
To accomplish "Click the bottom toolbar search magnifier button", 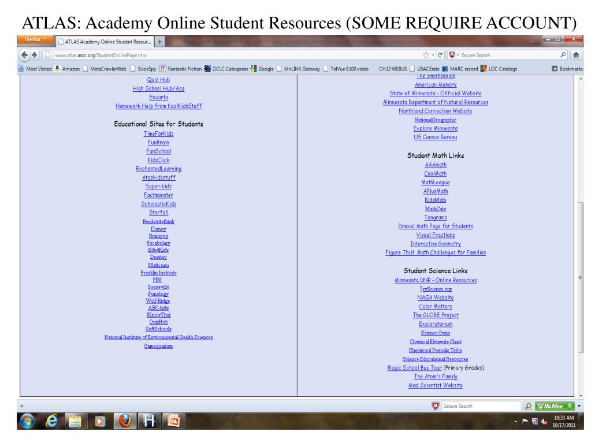I will (x=528, y=405).
